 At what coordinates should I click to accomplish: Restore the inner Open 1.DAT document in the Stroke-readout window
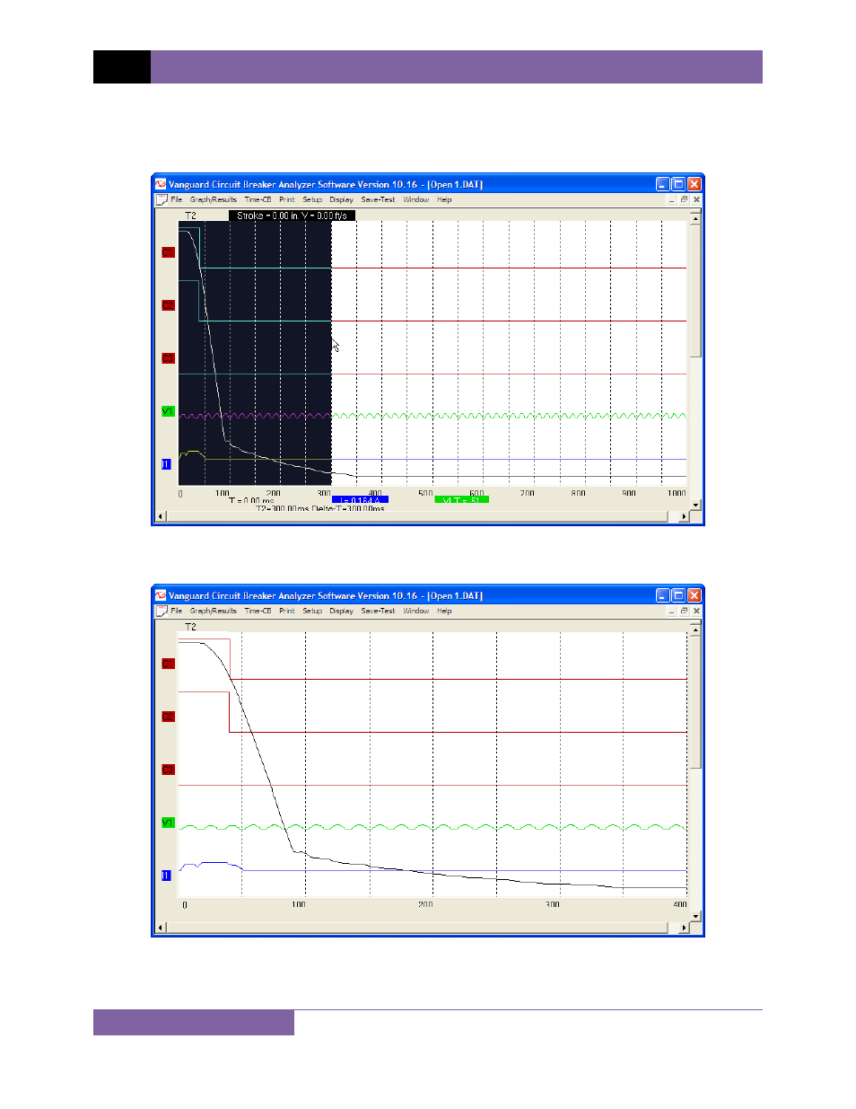pyautogui.click(x=684, y=199)
